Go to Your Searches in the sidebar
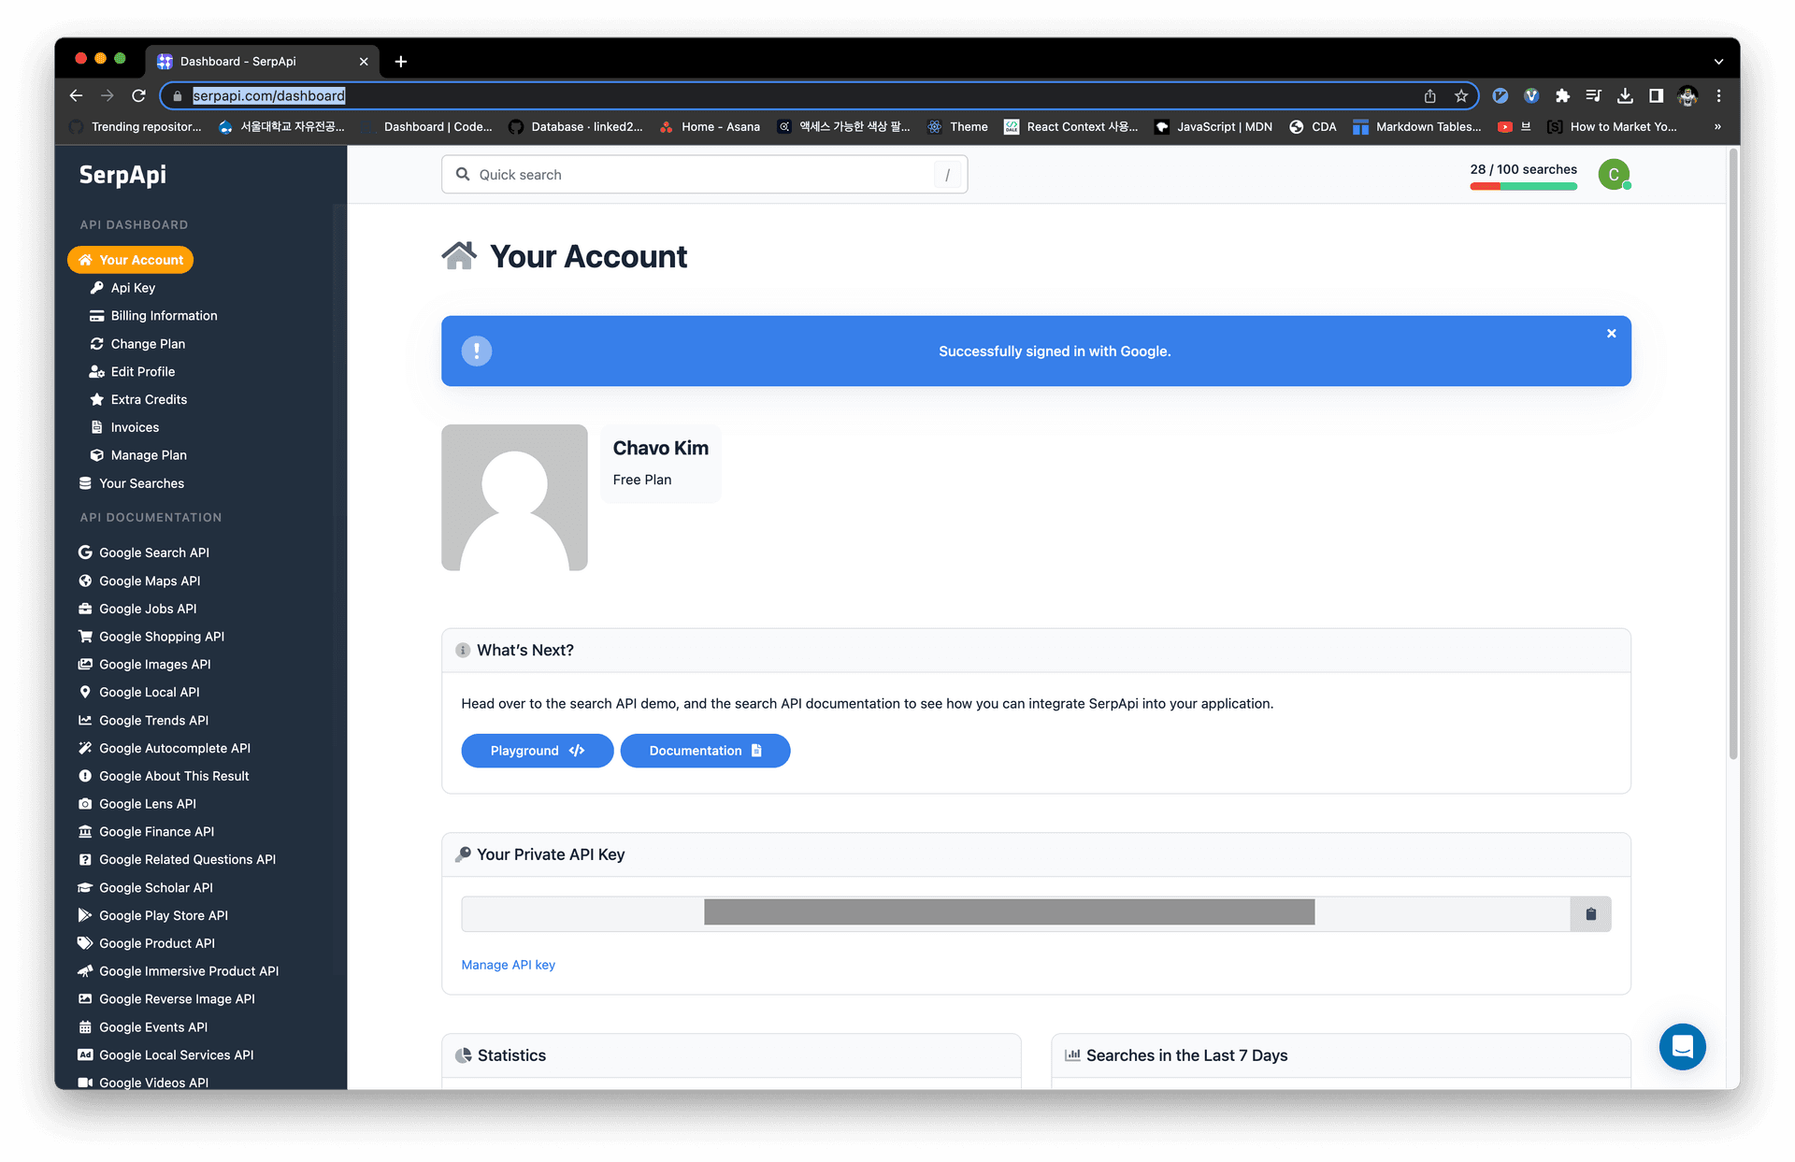 pos(141,483)
